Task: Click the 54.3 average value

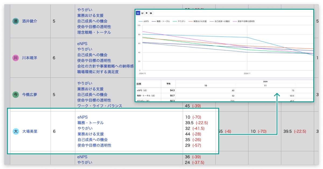Action: pos(172,90)
